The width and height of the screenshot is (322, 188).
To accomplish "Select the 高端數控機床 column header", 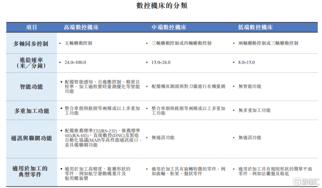I will (81, 28).
